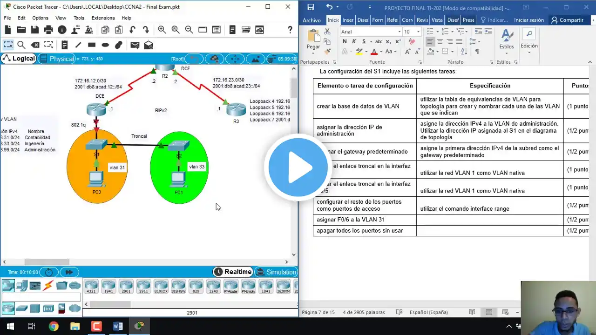The height and width of the screenshot is (335, 596).
Task: Switch to Logical workspace view
Action: tap(19, 59)
